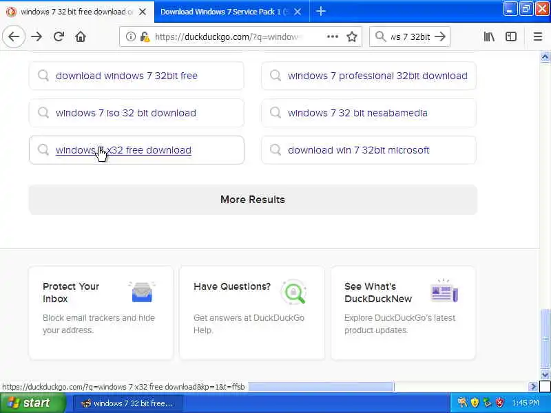Image resolution: width=551 pixels, height=413 pixels.
Task: Open the Firefox hamburger menu
Action: [x=538, y=36]
